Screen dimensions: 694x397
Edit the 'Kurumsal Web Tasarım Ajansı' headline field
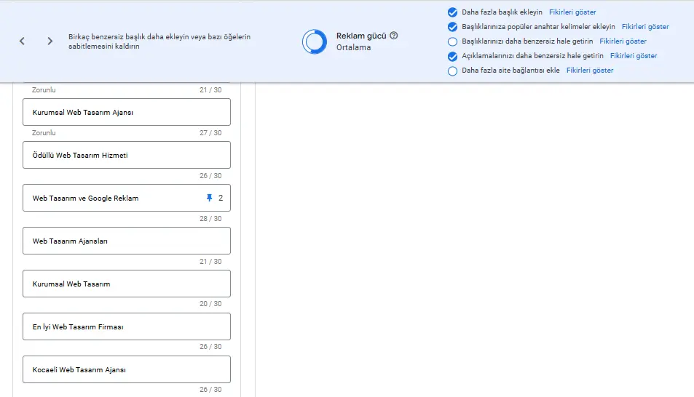pos(127,112)
